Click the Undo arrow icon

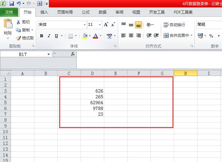19,4
